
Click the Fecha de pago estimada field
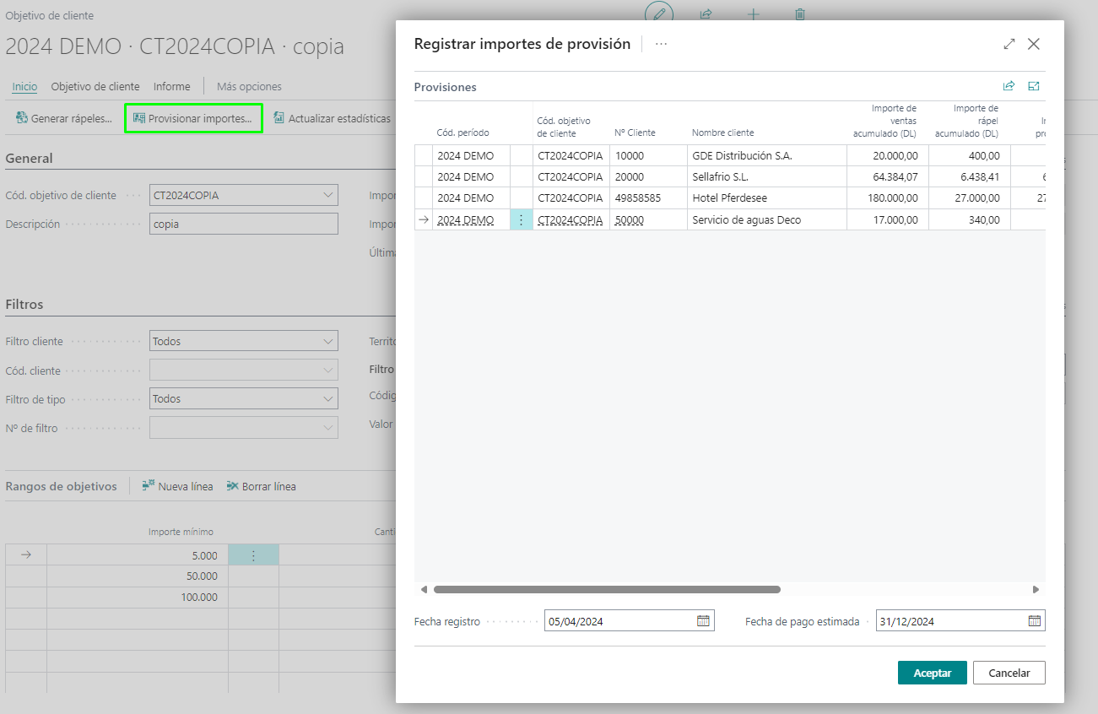point(960,621)
